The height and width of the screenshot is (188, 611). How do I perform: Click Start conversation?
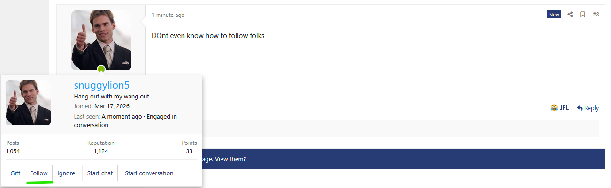tap(149, 173)
